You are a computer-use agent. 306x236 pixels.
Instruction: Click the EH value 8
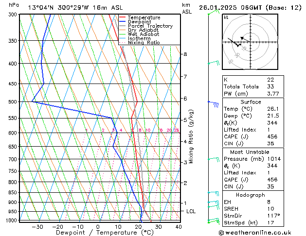[269, 202]
